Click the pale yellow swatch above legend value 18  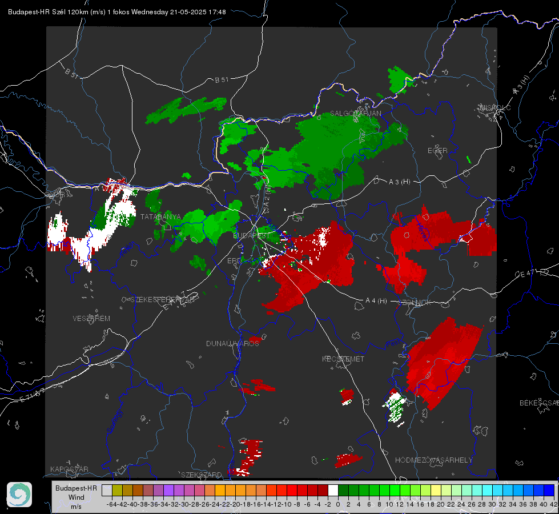coord(436,490)
